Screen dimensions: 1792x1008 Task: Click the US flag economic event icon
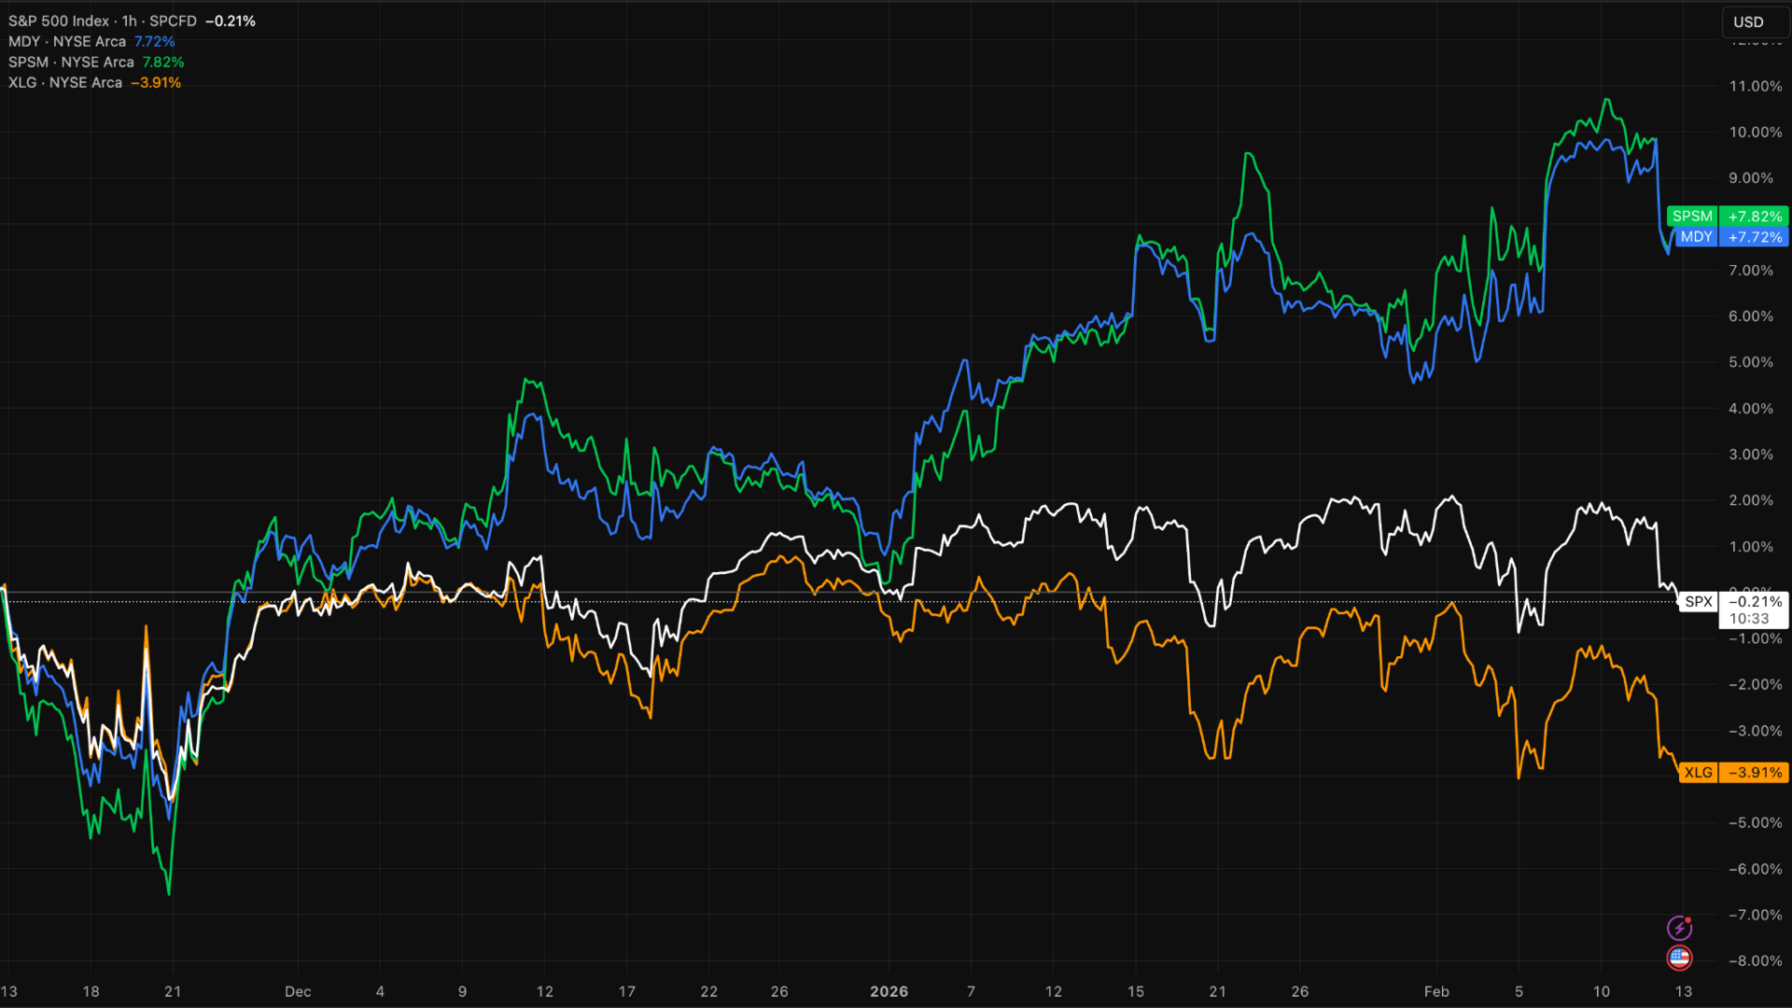[1679, 958]
